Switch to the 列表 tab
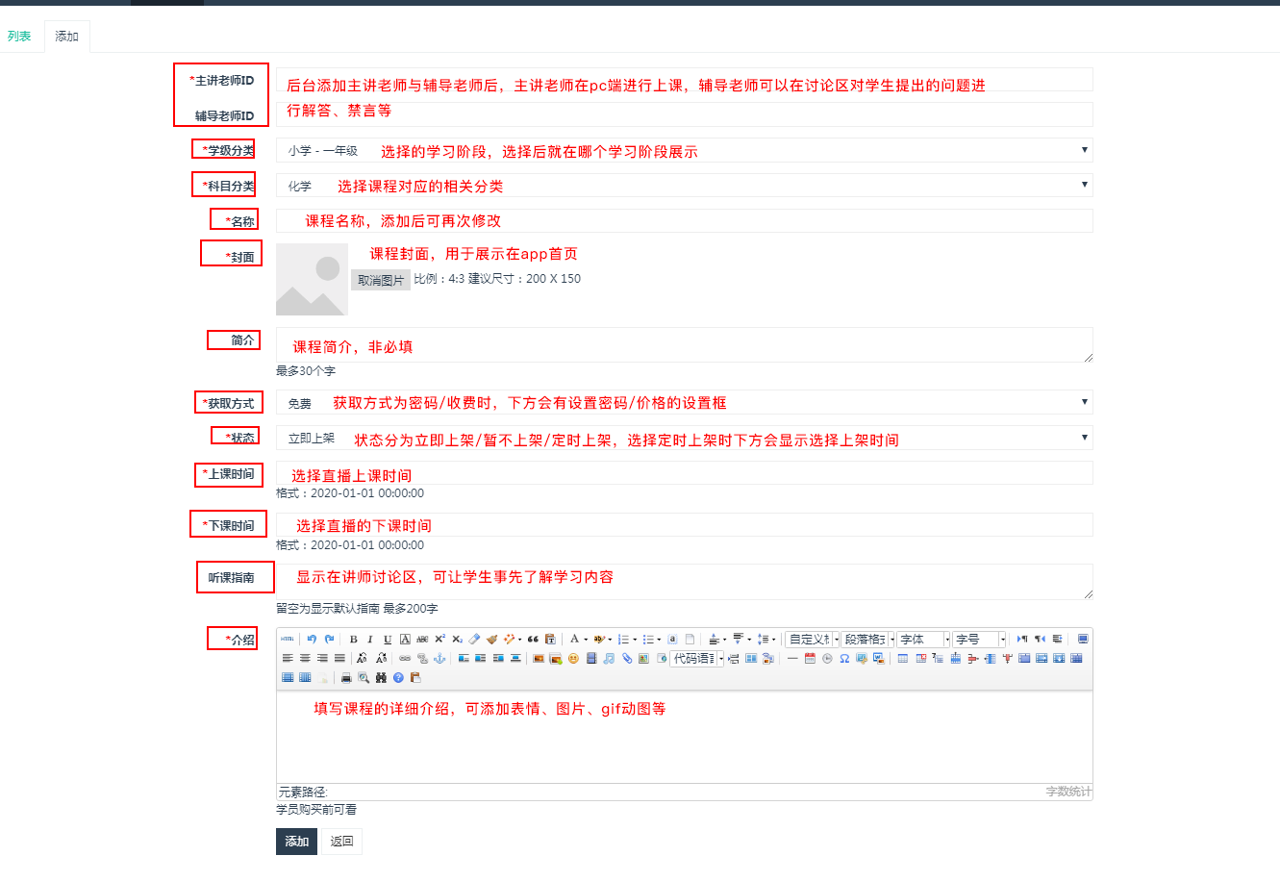 19,37
